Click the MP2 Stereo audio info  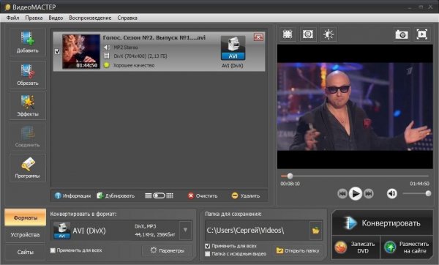pos(126,48)
